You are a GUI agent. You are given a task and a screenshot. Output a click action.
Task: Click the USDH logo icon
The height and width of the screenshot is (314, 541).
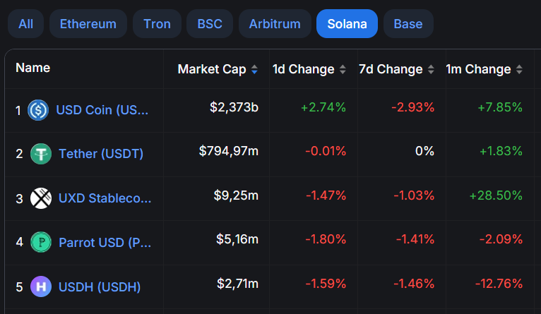click(41, 286)
